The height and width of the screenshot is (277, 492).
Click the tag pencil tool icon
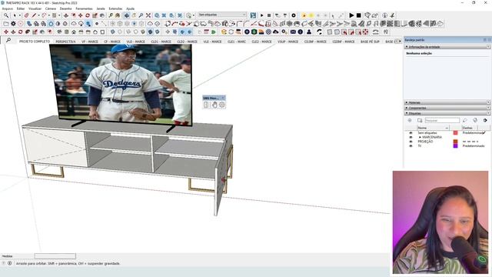[x=464, y=120]
